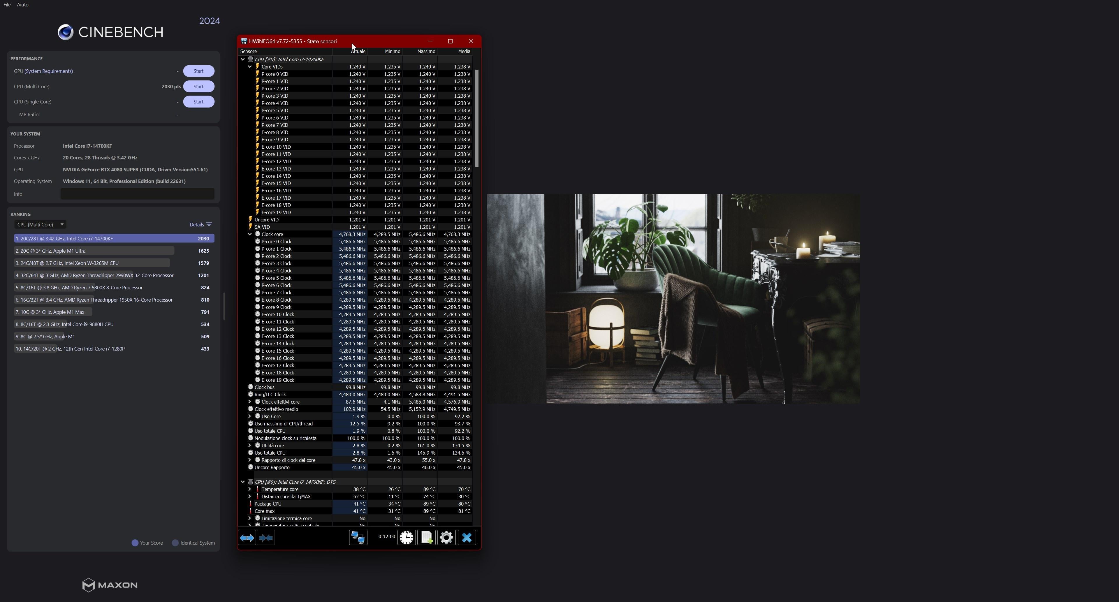Expand the Uso Core node
Screen dimensions: 1119x602
(x=250, y=416)
